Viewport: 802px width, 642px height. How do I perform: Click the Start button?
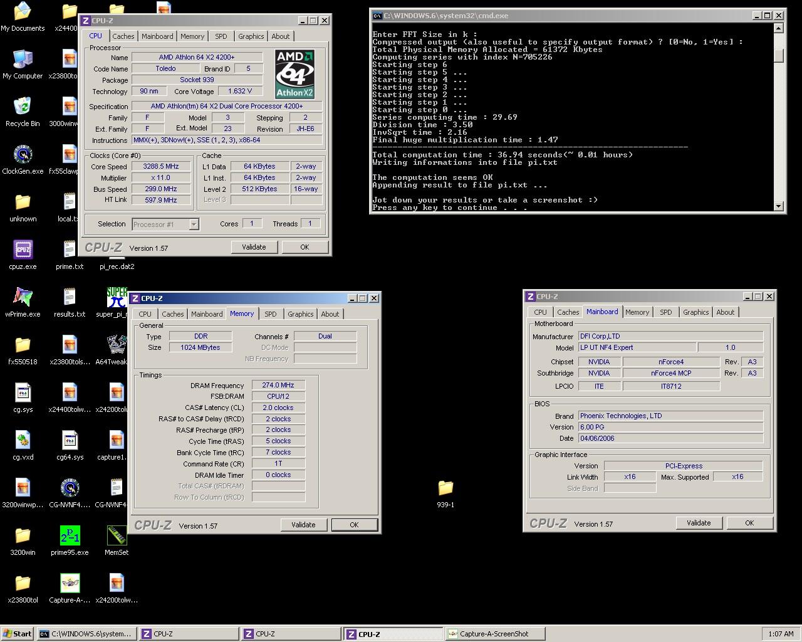coord(18,634)
